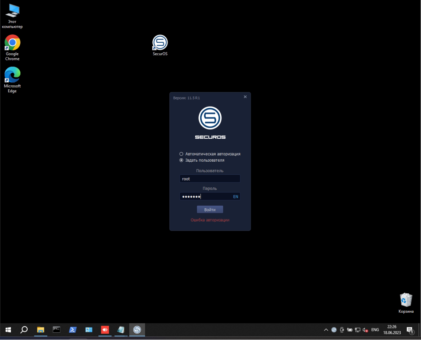The image size is (421, 340).
Task: Select the Задать пользователя radio button
Action: (x=181, y=160)
